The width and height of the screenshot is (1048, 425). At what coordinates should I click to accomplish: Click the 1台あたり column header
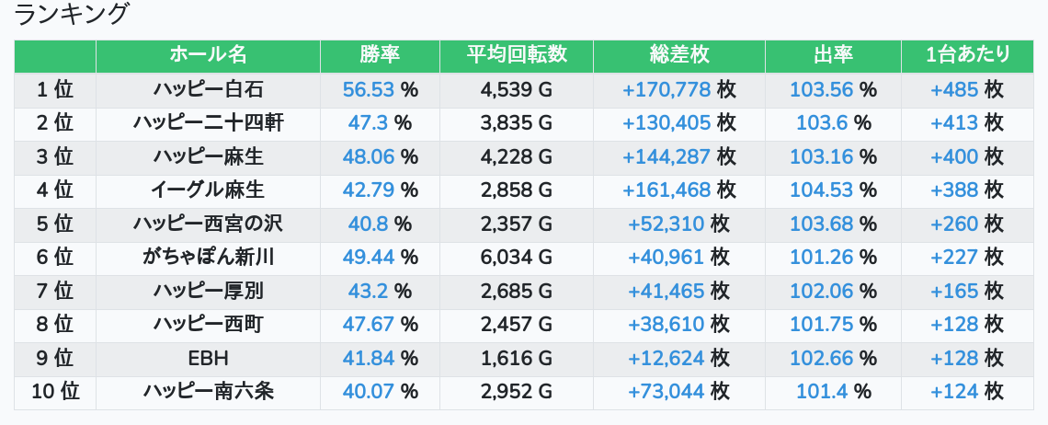[969, 55]
